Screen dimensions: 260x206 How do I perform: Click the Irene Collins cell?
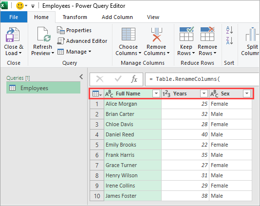(x=132, y=186)
